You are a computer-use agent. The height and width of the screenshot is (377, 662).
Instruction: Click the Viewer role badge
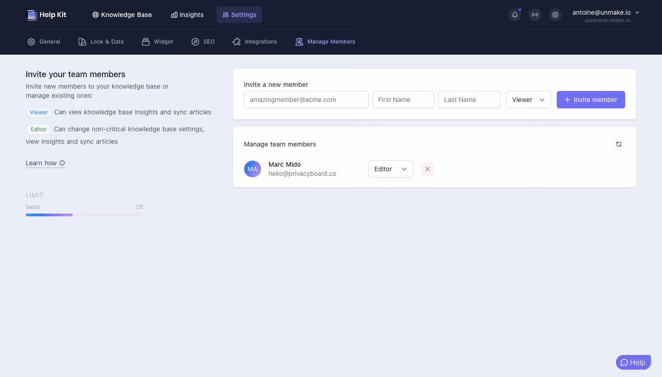pos(39,112)
